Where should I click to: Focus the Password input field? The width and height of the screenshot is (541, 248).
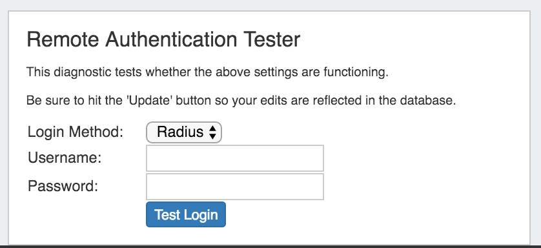click(x=235, y=187)
